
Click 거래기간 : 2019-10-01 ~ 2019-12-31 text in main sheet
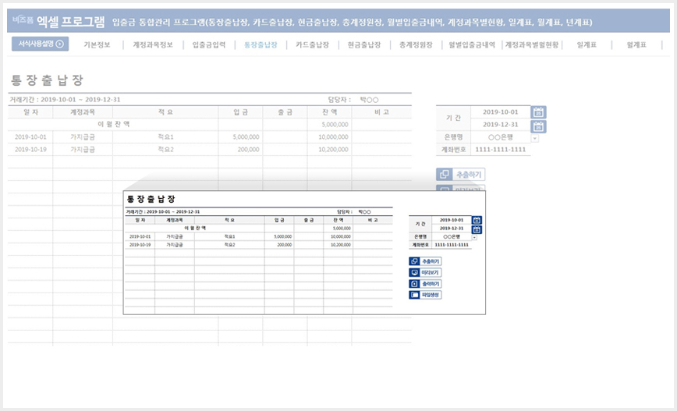pyautogui.click(x=65, y=99)
